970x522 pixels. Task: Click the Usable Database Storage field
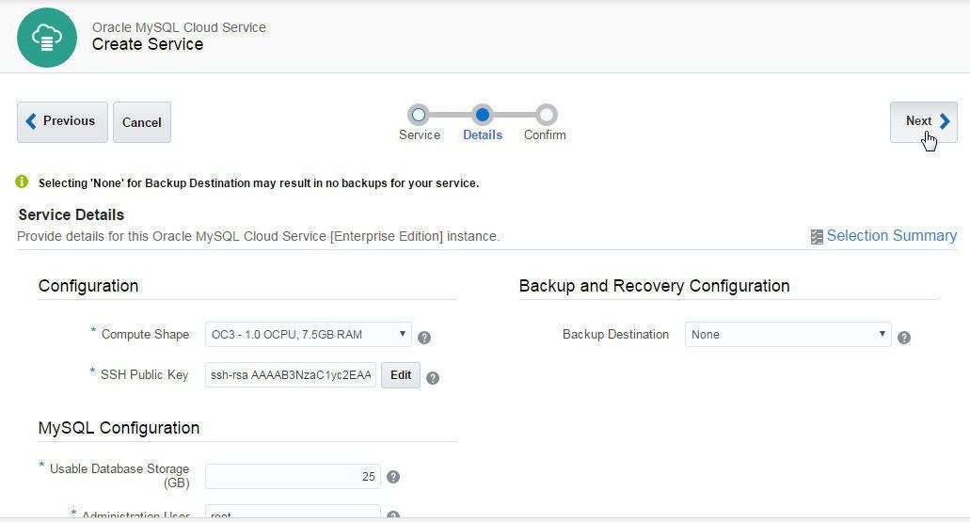click(x=293, y=476)
